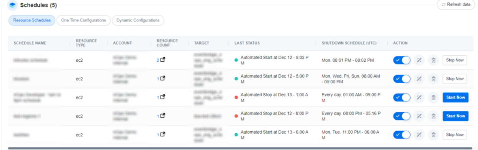The image size is (478, 150).
Task: Open external link icon in last row resource count
Action: 163,135
